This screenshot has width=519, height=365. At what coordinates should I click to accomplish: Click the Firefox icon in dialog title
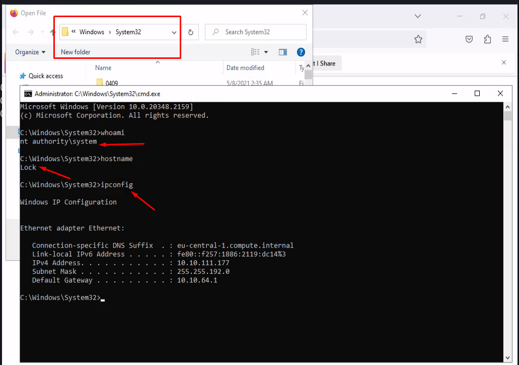14,13
